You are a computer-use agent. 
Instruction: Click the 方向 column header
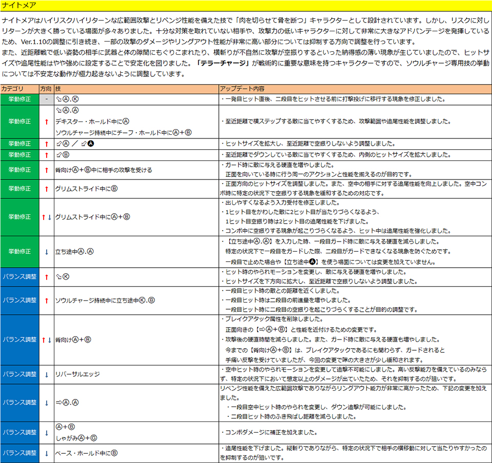pyautogui.click(x=46, y=89)
